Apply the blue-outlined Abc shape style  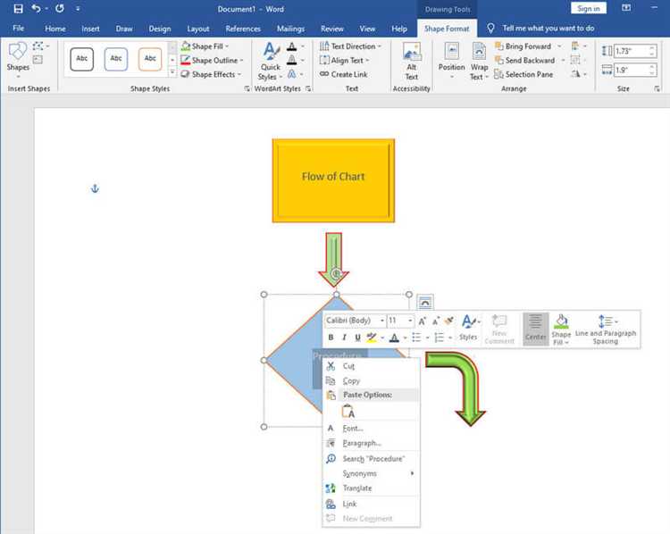116,59
